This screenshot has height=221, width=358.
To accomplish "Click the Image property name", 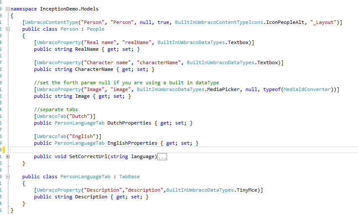I will point(82,96).
